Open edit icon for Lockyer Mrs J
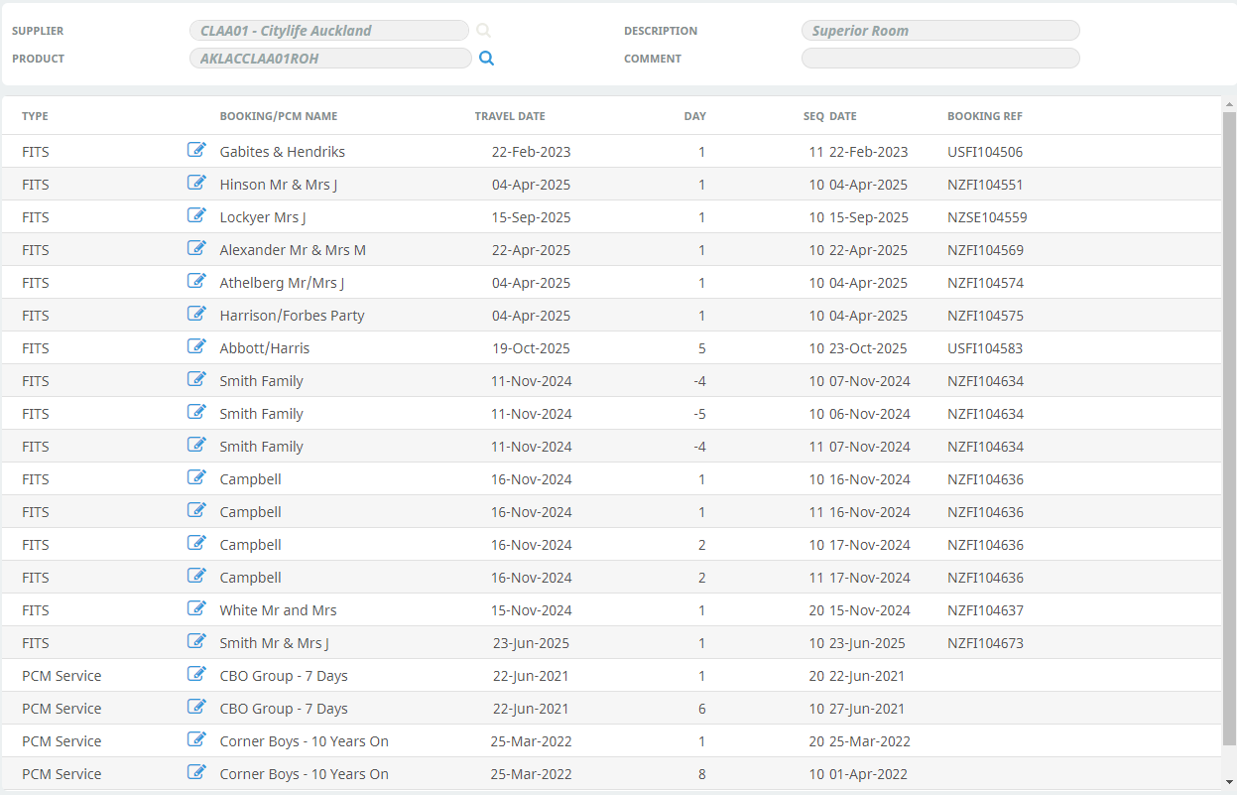This screenshot has height=795, width=1237. (196, 216)
